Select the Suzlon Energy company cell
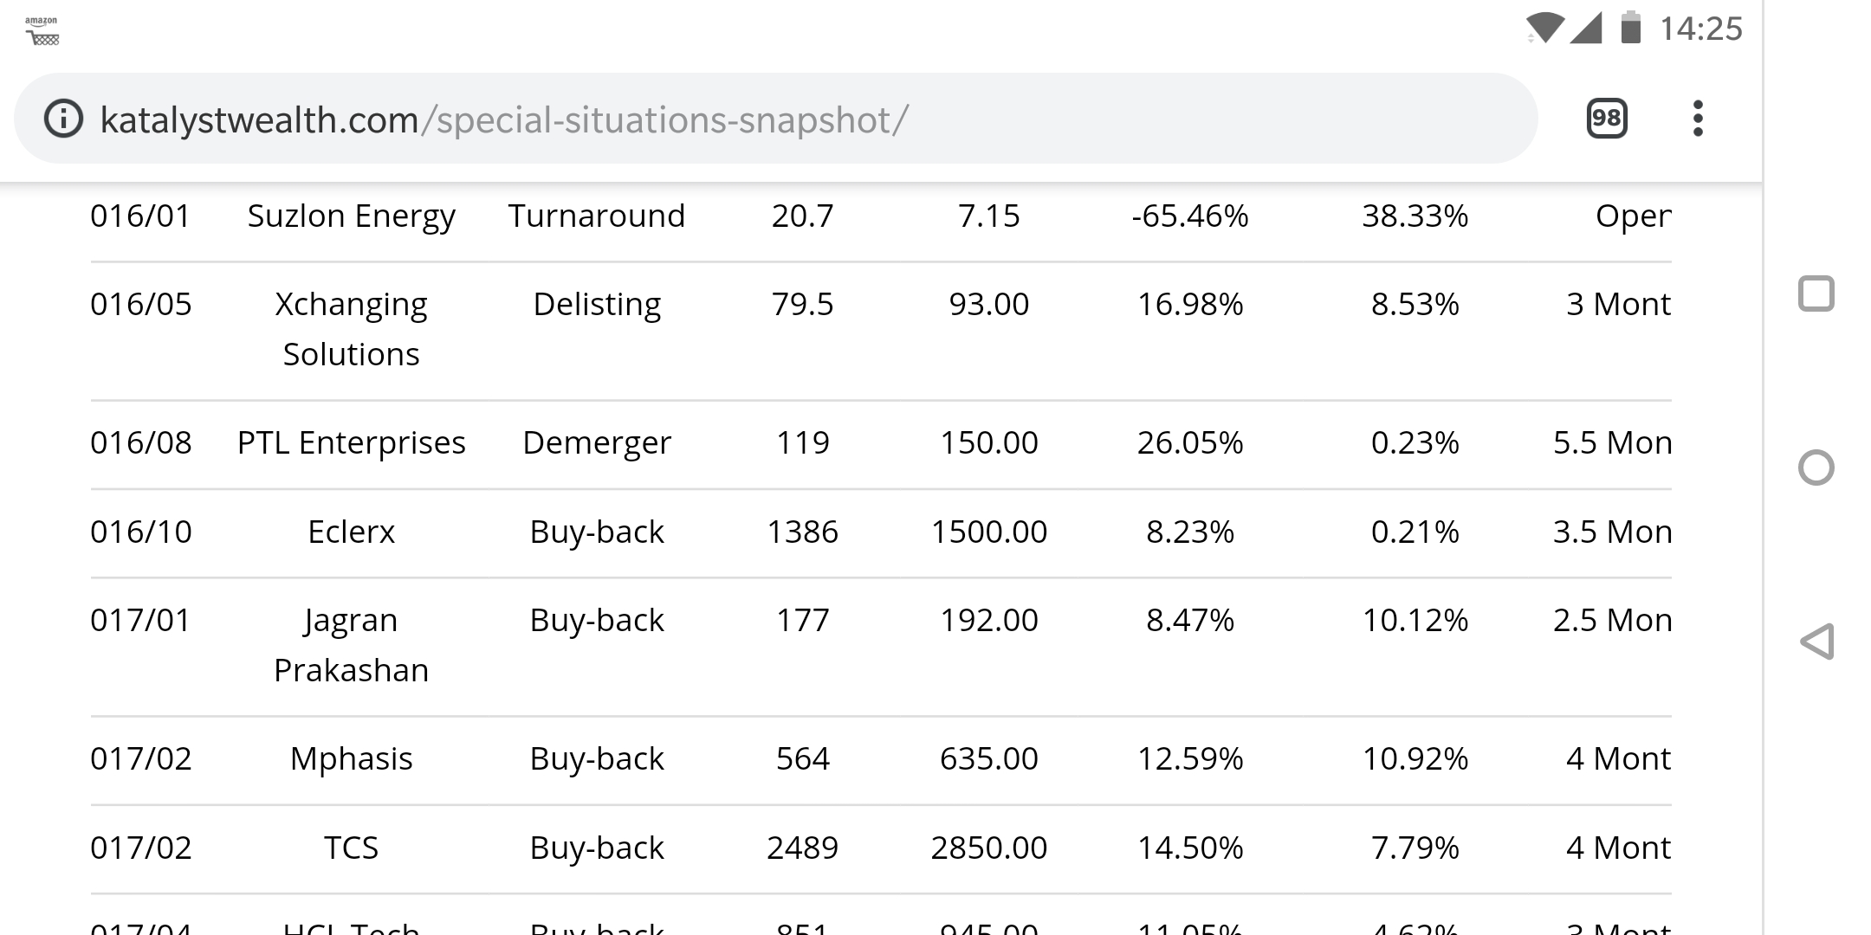 pos(351,216)
